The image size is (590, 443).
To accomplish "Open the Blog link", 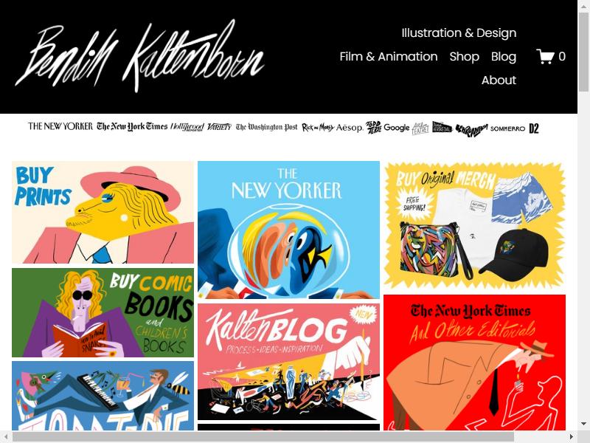I will tap(504, 57).
